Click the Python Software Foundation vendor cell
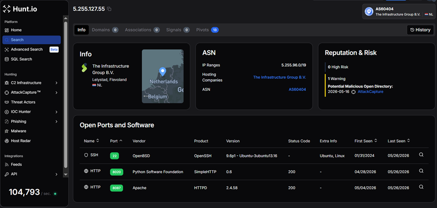Viewport: 437px width, 208px height. [x=158, y=172]
